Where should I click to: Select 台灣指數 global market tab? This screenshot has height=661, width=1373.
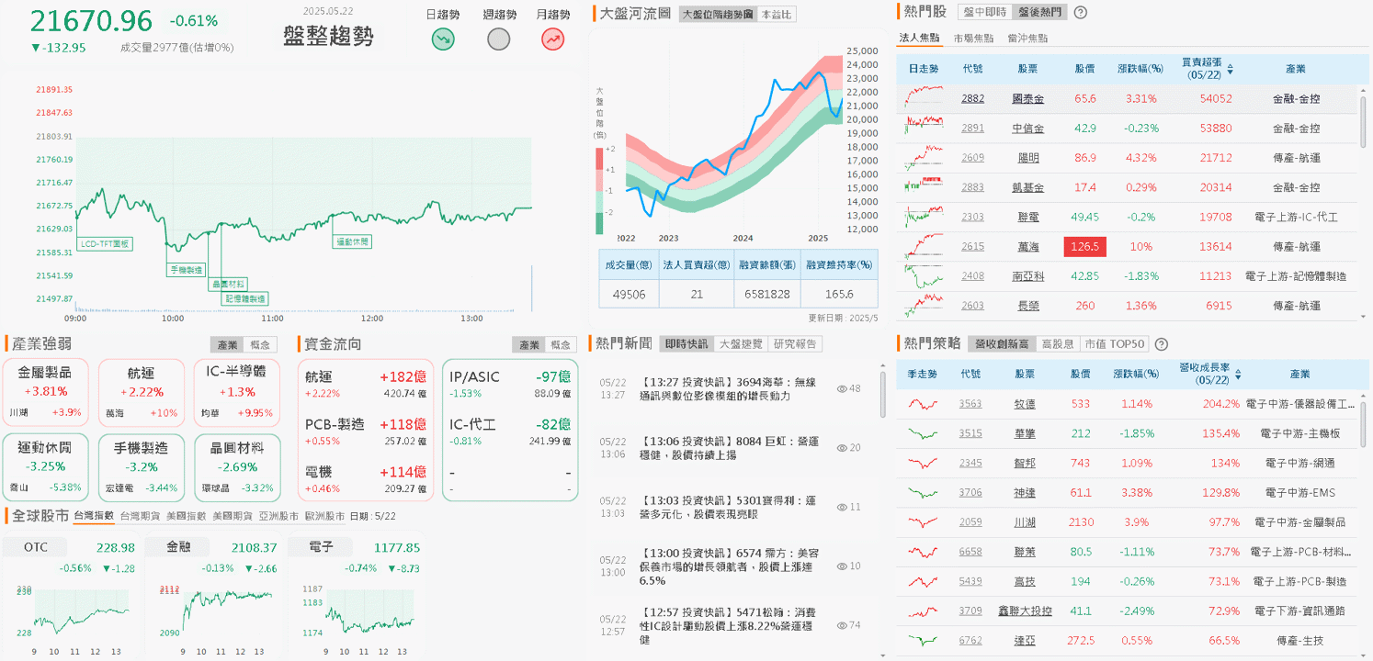[94, 516]
